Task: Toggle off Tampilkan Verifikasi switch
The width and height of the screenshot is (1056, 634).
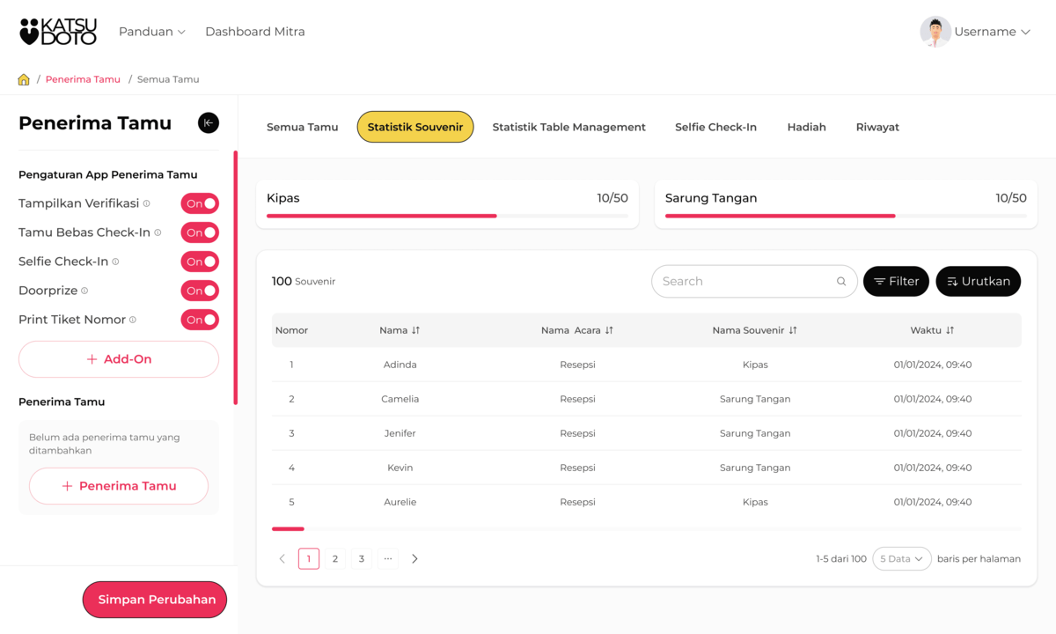Action: point(200,203)
